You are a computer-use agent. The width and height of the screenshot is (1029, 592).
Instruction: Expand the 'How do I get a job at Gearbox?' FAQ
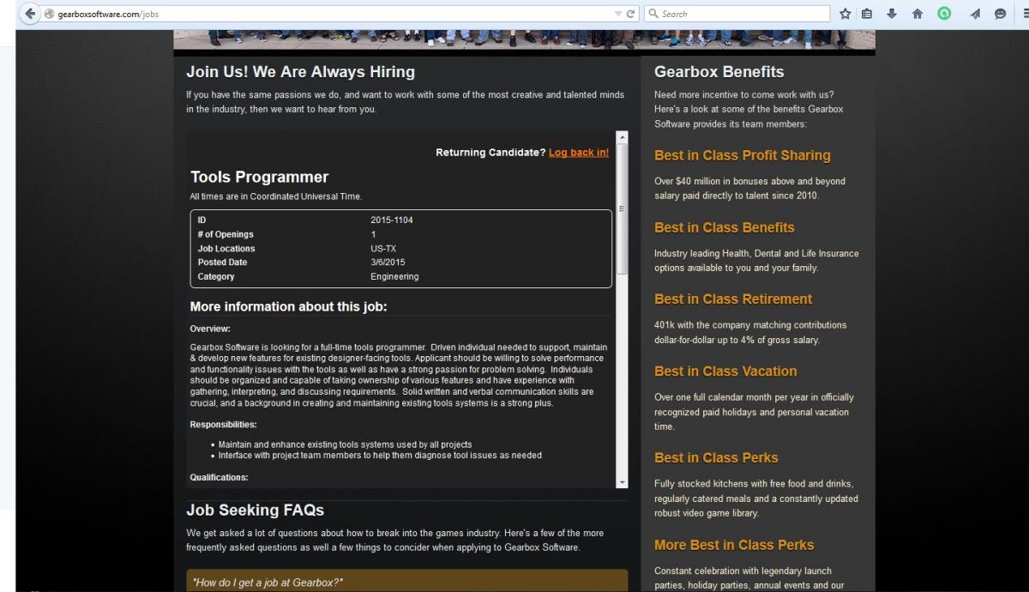tap(406, 582)
